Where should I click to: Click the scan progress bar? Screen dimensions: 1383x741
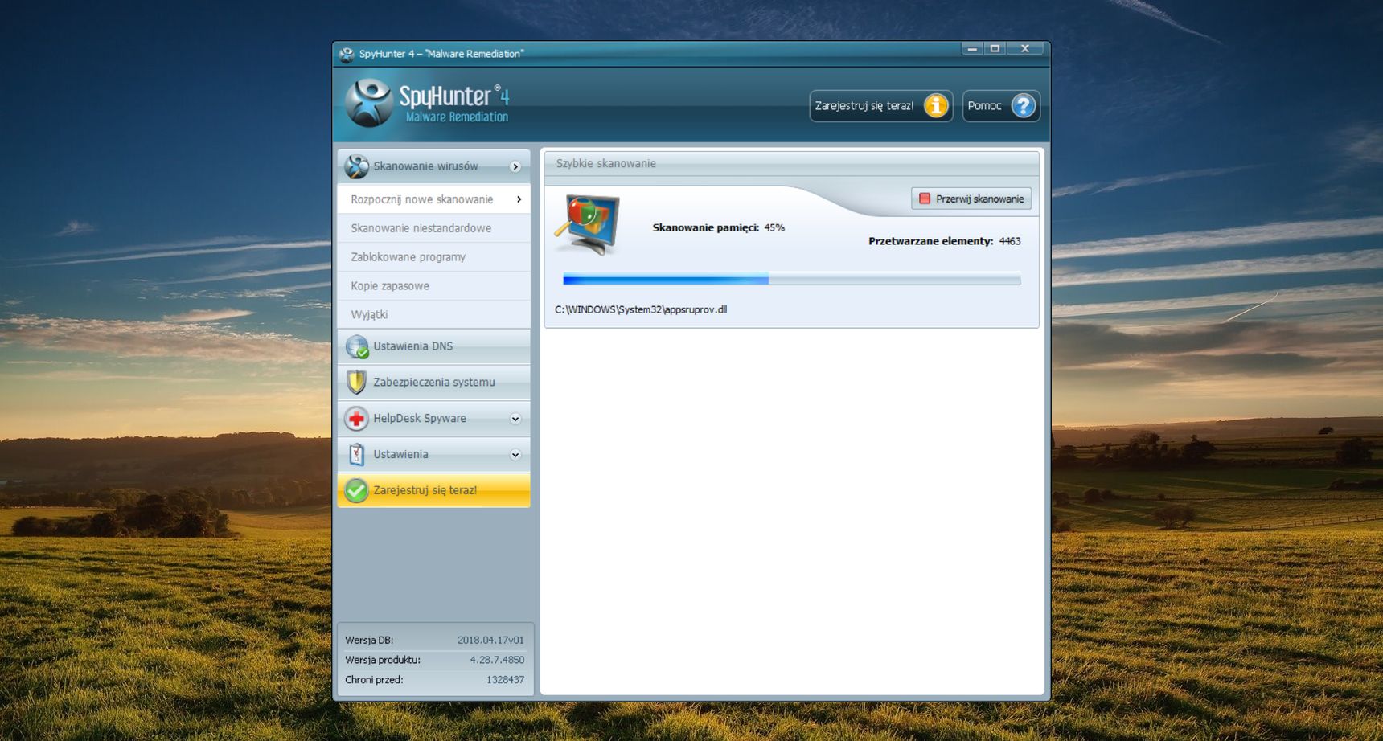click(x=792, y=279)
